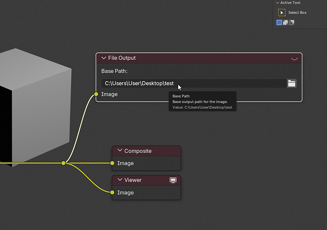Collapse the Active Tool panel
The image size is (327, 230).
[278, 3]
